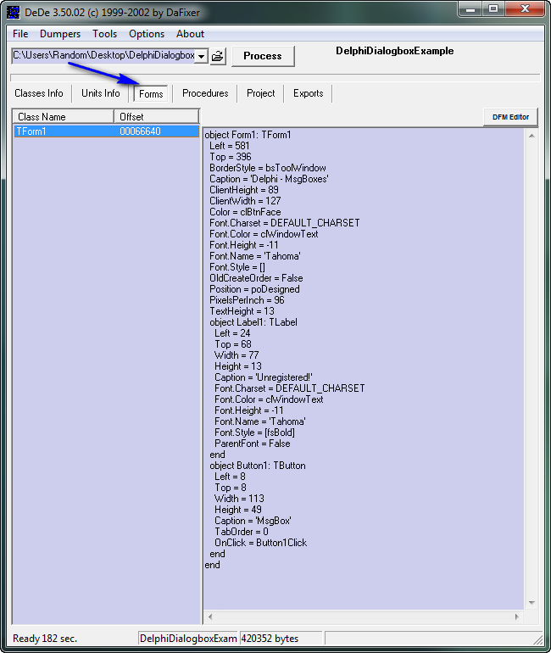This screenshot has height=653, width=551.
Task: Switch to the Classes Info tab
Action: coord(39,93)
